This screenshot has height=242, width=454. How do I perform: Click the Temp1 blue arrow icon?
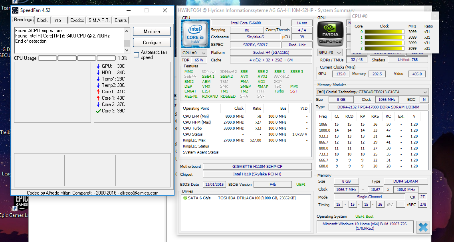pyautogui.click(x=98, y=79)
